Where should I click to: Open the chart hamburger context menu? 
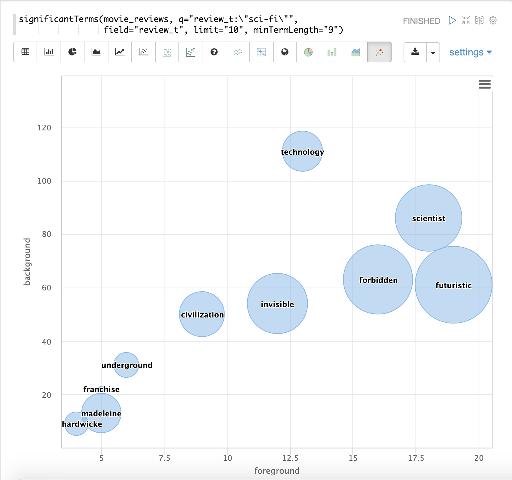485,84
